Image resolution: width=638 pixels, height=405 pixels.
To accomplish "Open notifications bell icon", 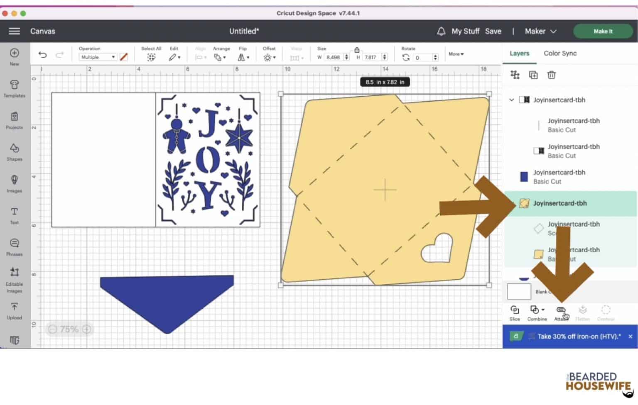I will tap(441, 31).
